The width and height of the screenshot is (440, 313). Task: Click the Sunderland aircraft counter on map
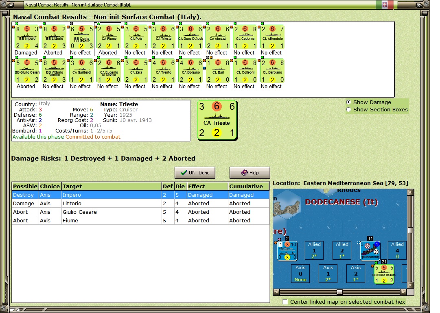pos(370,250)
